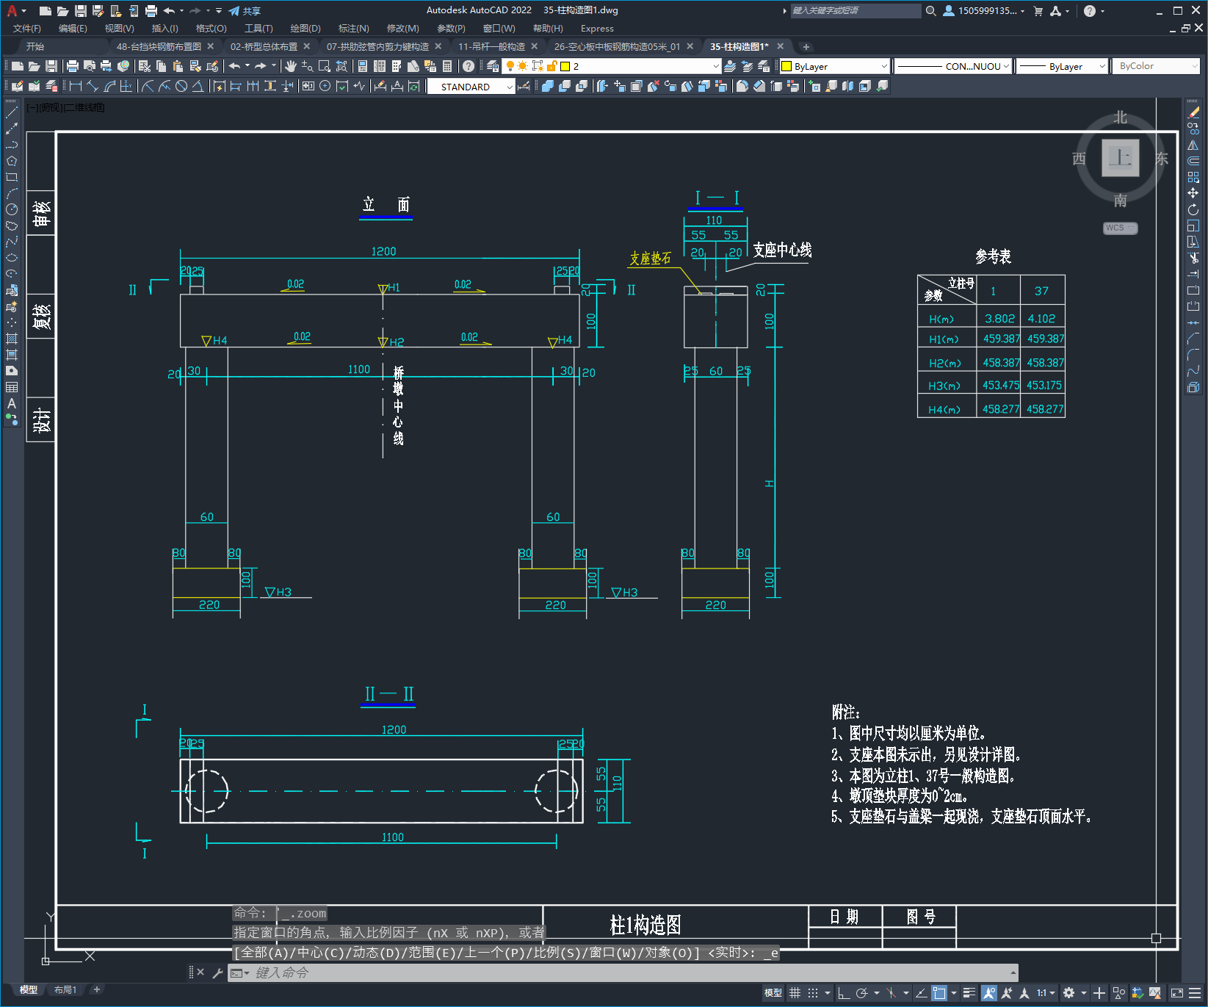Click the Center Mark tool icon
Image resolution: width=1208 pixels, height=1007 pixels.
tap(325, 86)
